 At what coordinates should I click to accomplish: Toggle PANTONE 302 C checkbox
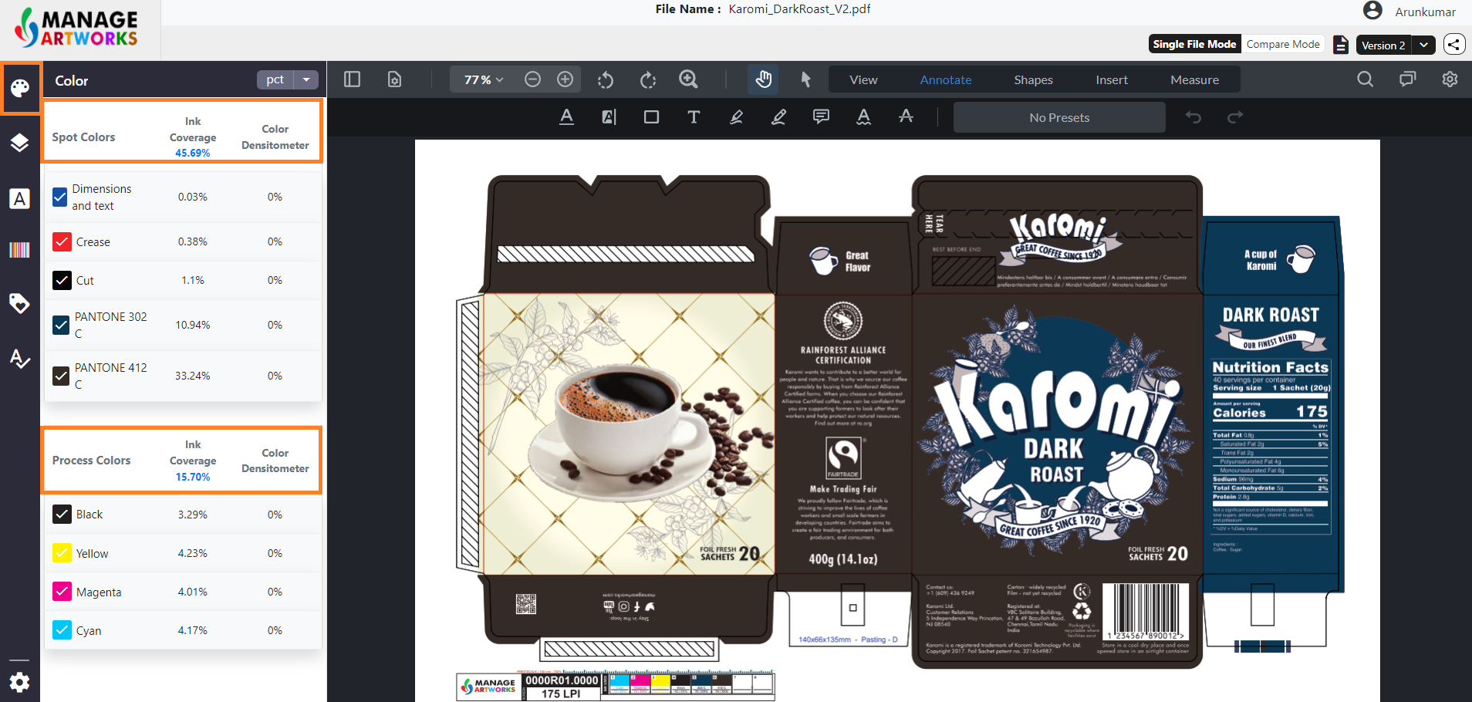[61, 325]
